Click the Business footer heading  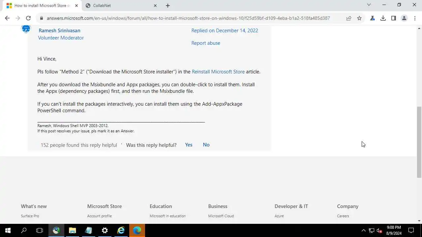click(x=218, y=206)
